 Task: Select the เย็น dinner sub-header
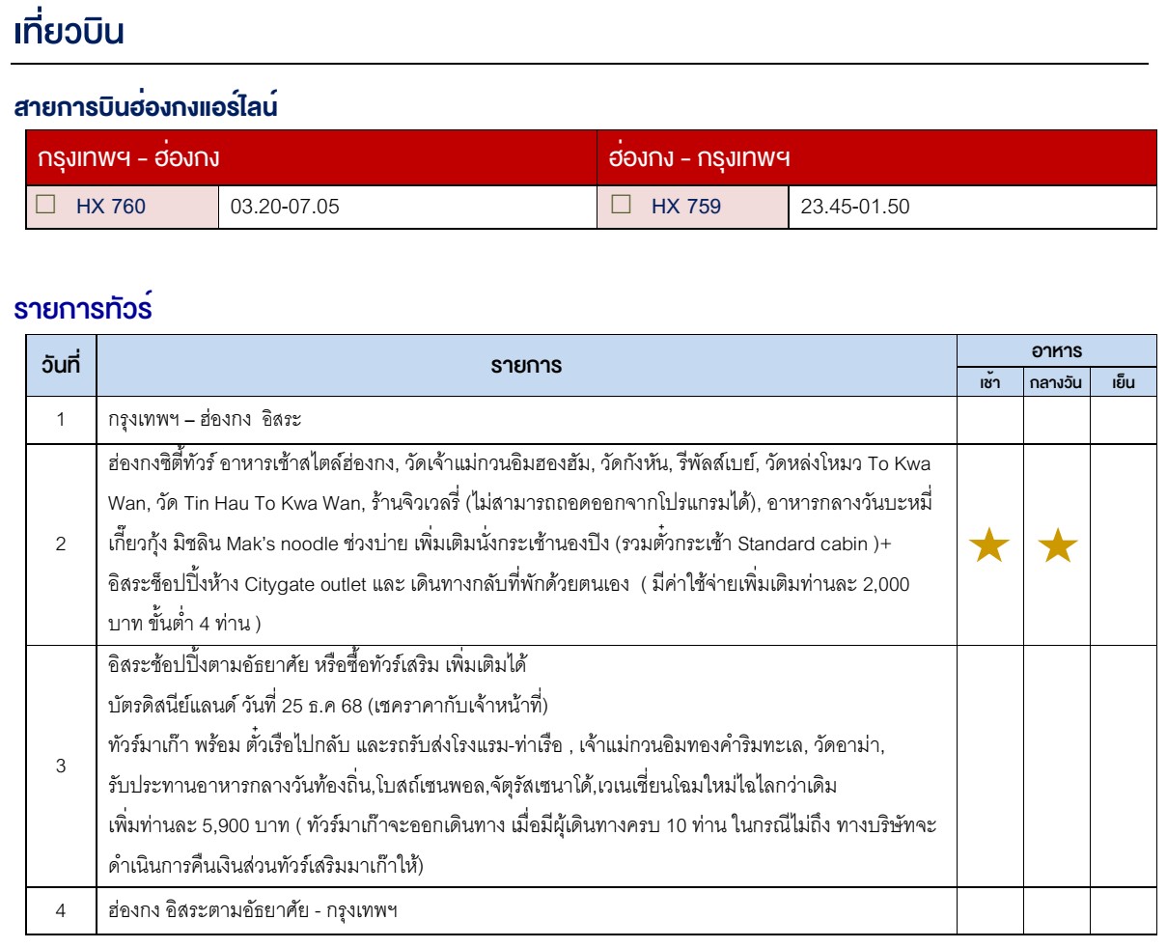[x=1123, y=382]
